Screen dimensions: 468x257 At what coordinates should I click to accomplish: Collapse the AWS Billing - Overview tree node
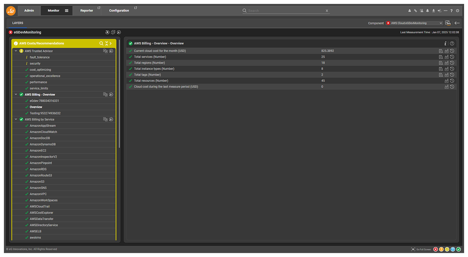click(x=16, y=94)
